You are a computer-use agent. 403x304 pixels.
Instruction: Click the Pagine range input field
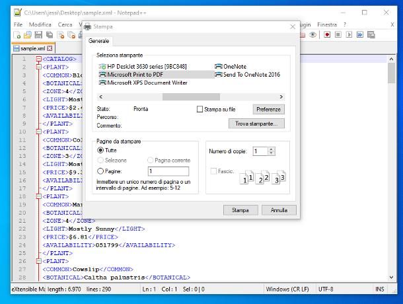coord(168,171)
